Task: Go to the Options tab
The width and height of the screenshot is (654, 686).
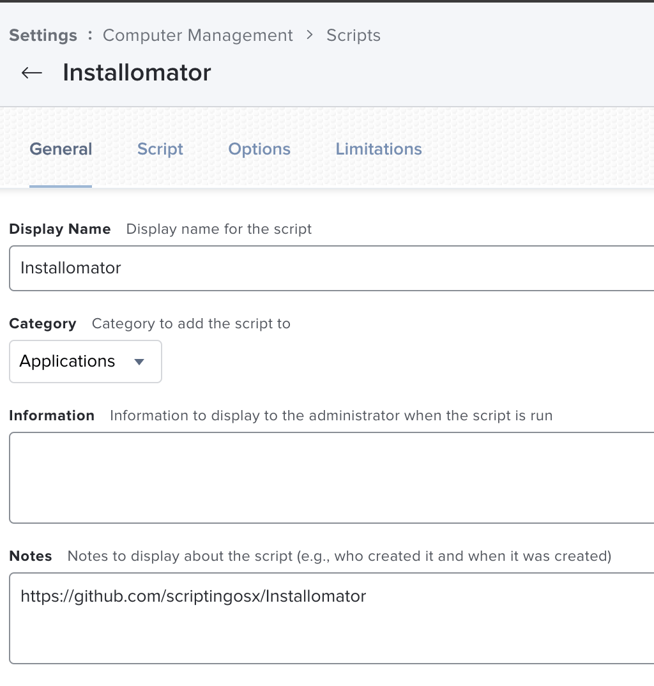Action: tap(259, 149)
